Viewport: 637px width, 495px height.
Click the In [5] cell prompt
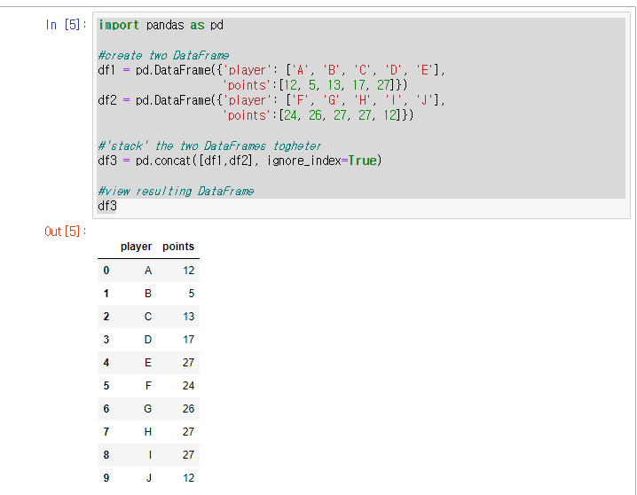(66, 25)
